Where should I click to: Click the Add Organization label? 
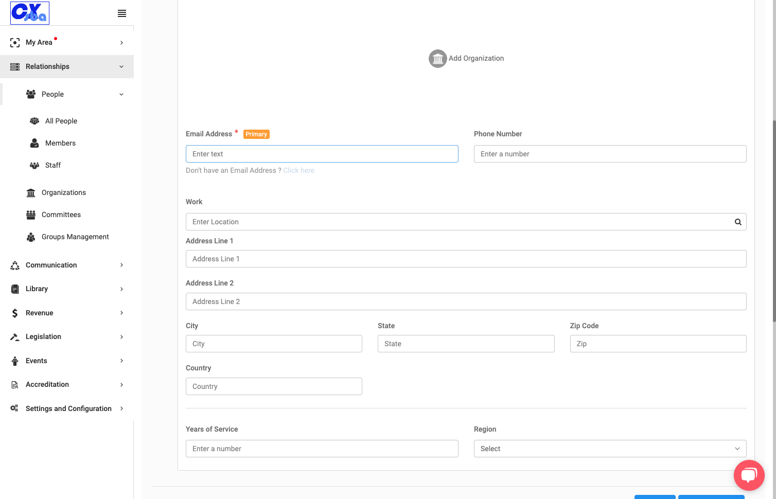476,58
